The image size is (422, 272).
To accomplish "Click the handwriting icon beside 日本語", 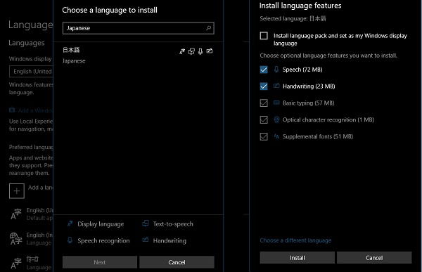I will 210,51.
